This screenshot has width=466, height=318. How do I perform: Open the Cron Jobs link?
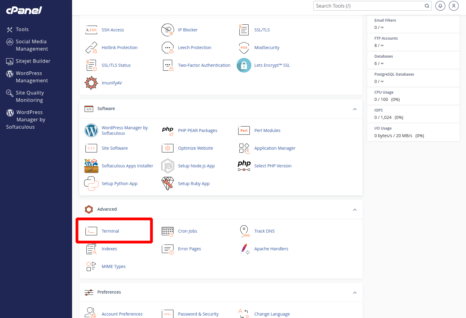(x=187, y=231)
